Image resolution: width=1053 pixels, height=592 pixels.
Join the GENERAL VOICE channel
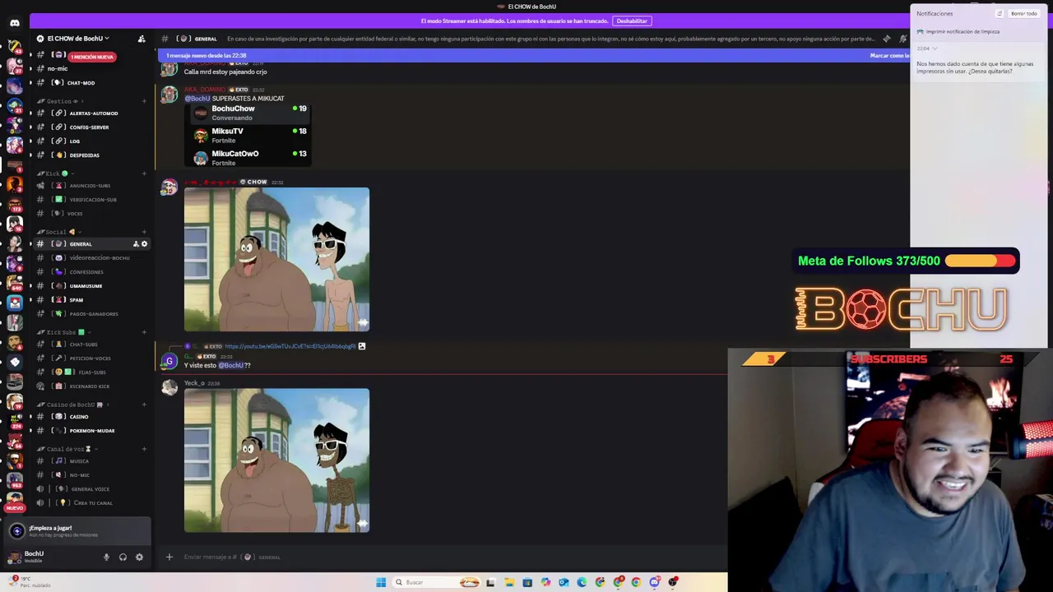tap(91, 489)
